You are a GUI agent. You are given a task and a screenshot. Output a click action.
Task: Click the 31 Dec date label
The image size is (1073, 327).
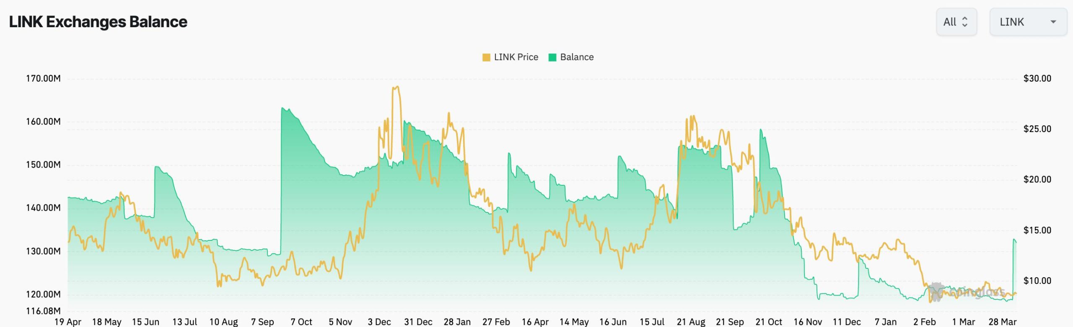[x=418, y=322]
